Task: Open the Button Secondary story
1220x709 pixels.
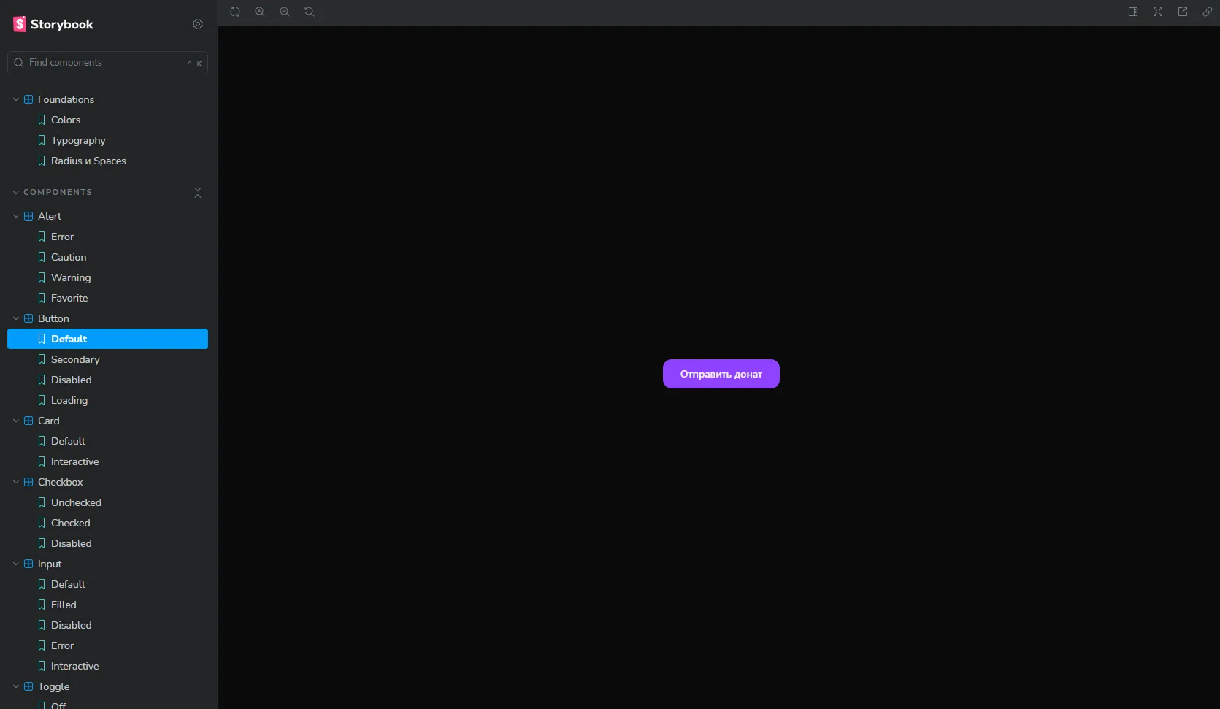Action: (x=108, y=359)
